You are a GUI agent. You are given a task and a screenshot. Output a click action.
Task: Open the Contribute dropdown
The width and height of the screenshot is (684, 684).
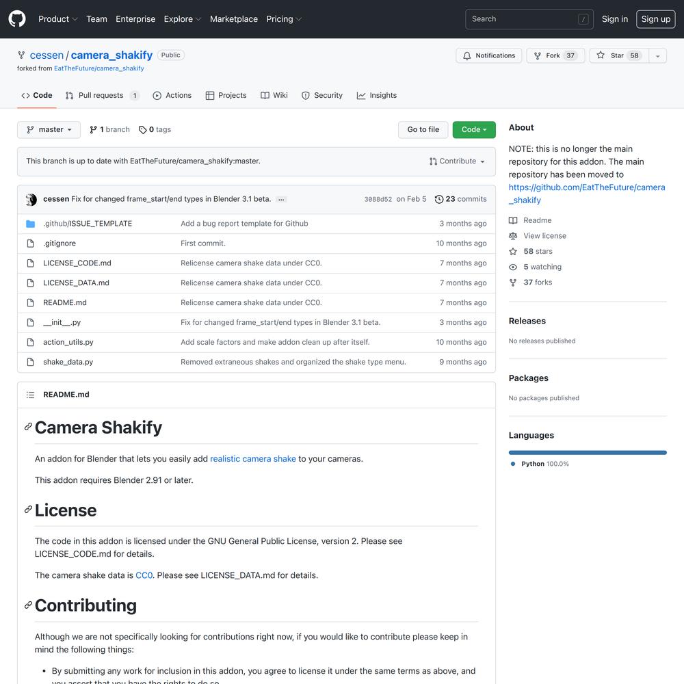457,161
